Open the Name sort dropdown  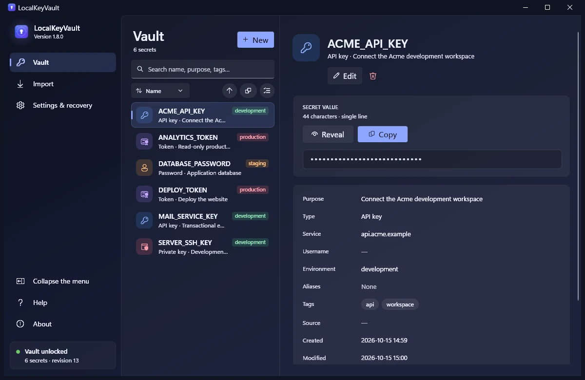click(160, 91)
